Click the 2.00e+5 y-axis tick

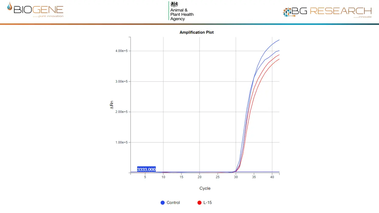[121, 112]
